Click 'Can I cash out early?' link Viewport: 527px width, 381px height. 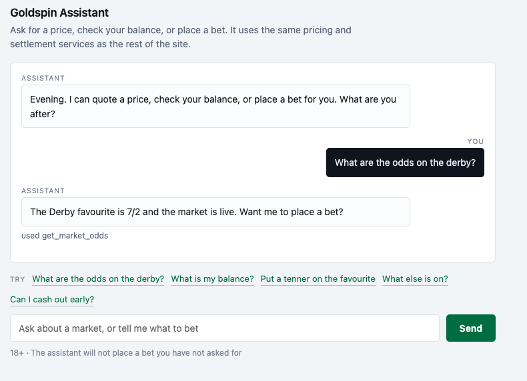point(52,300)
